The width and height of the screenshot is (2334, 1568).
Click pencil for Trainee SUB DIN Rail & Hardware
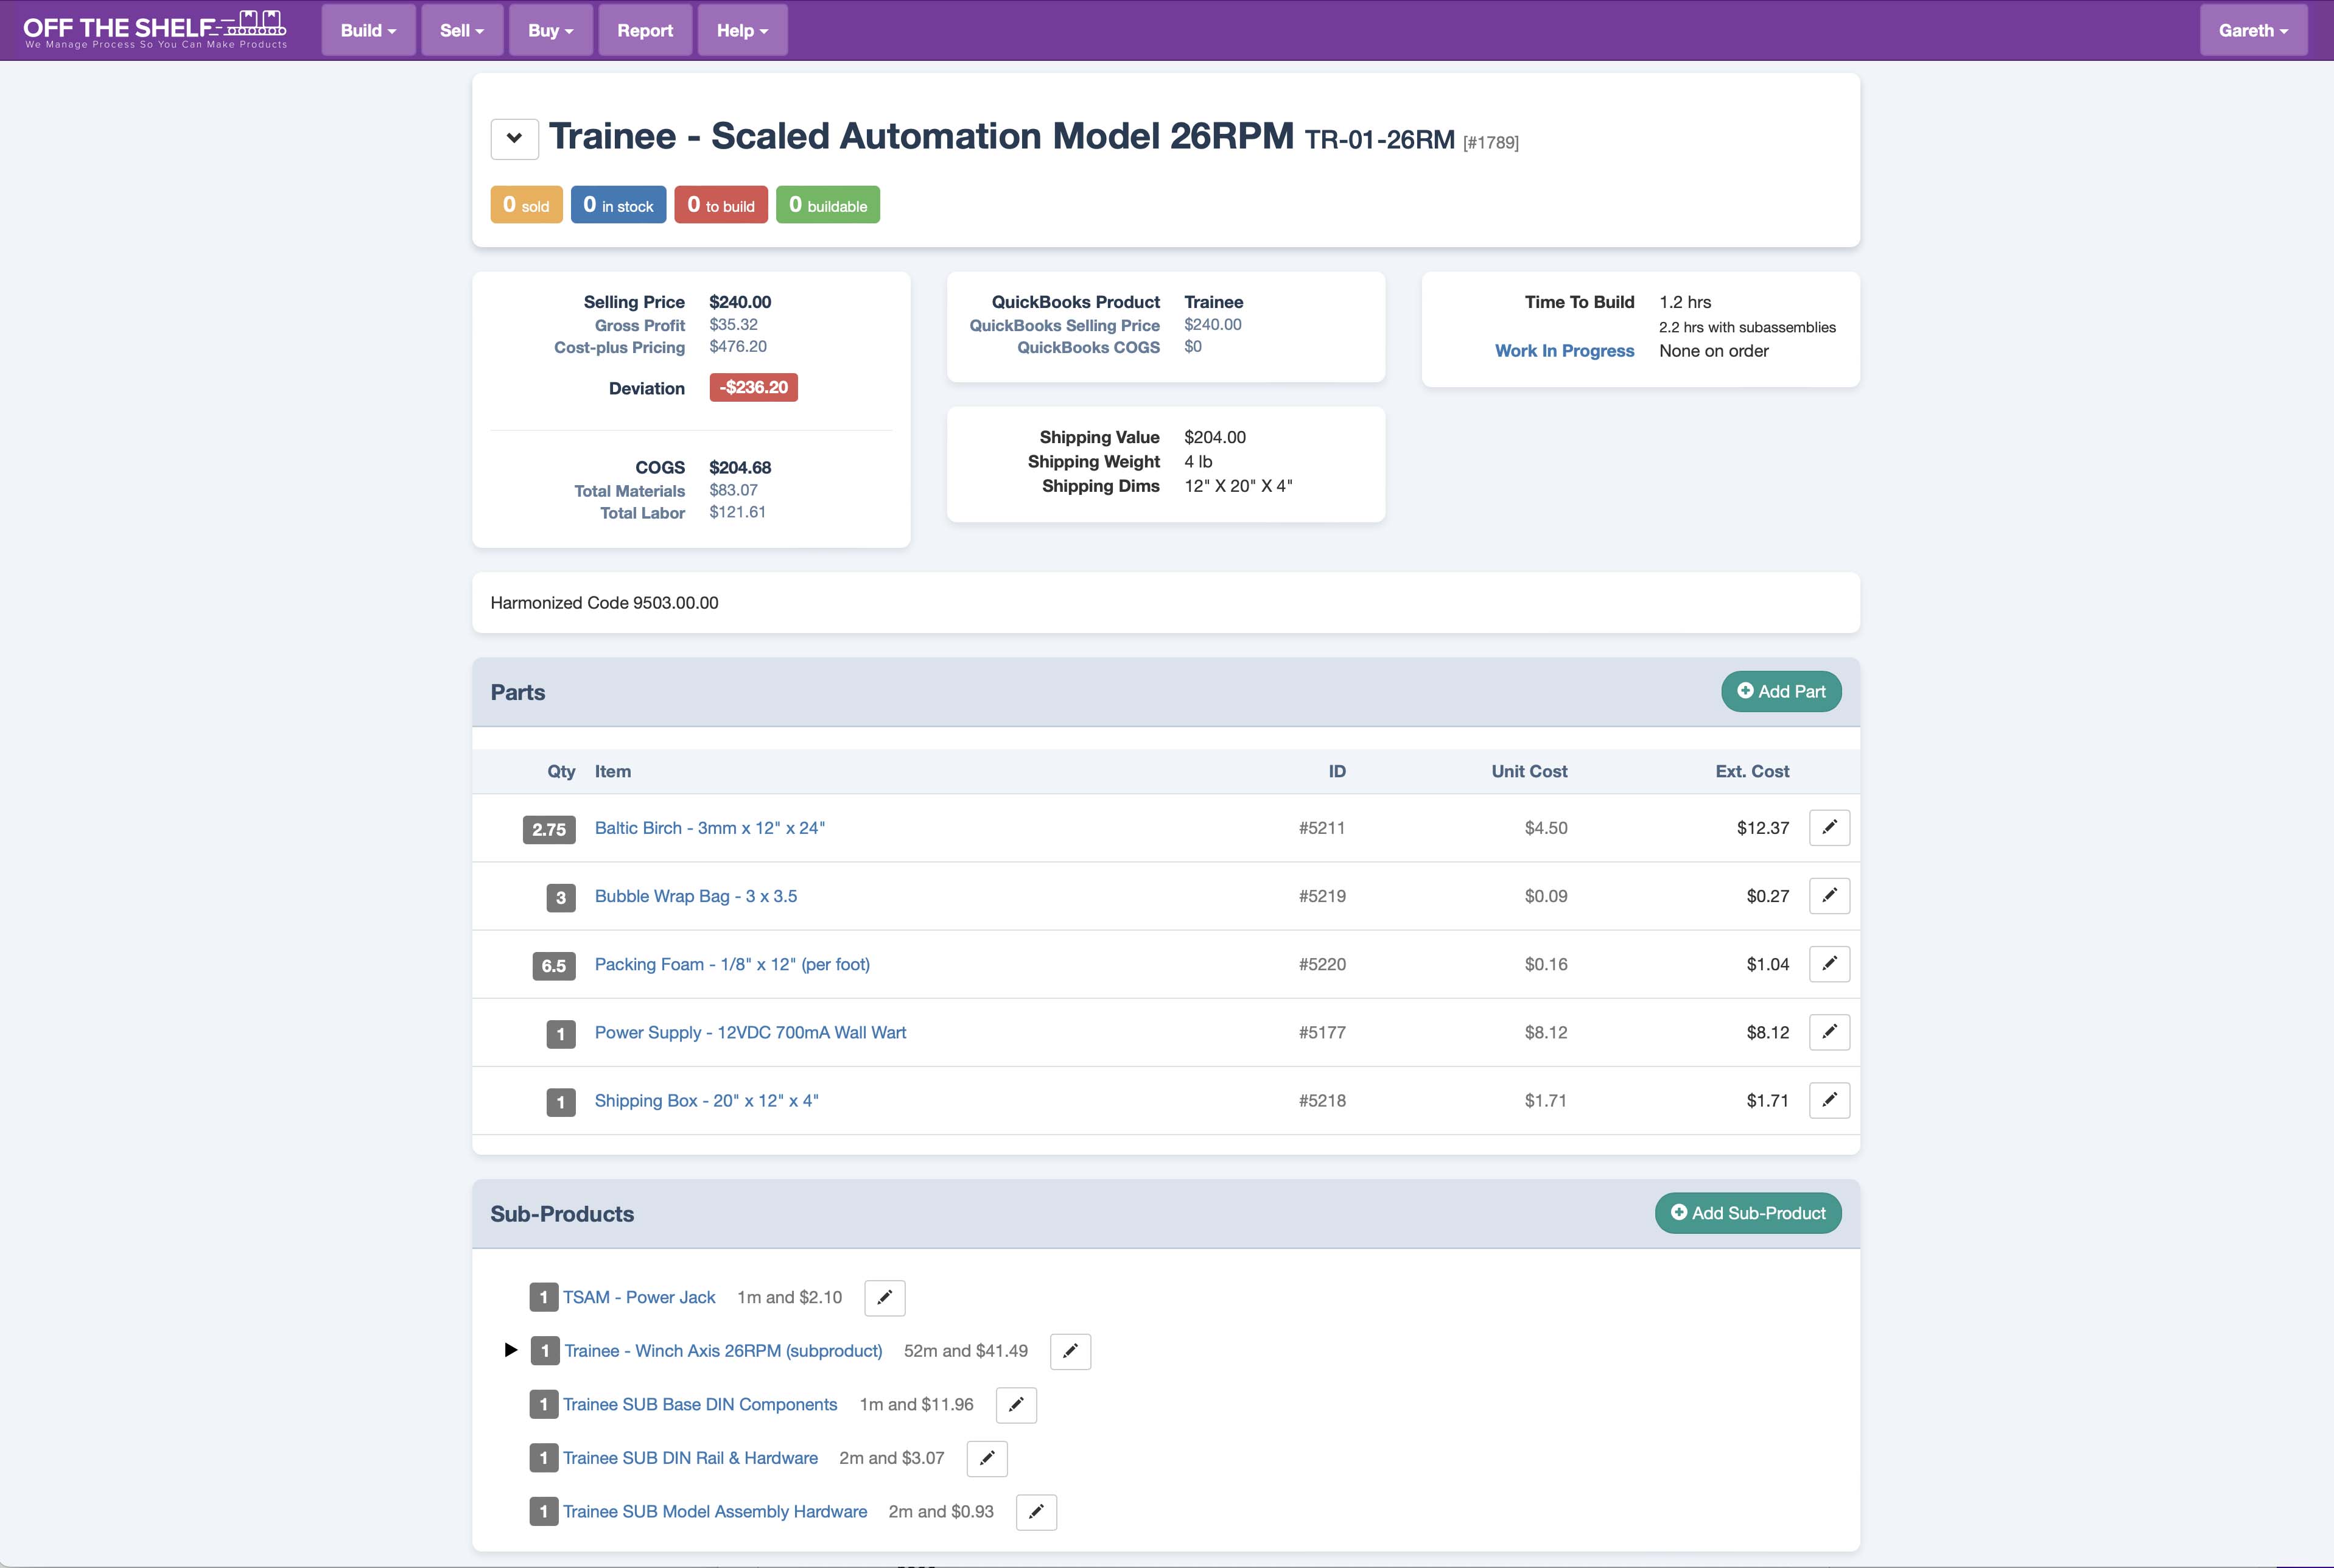(x=987, y=1458)
